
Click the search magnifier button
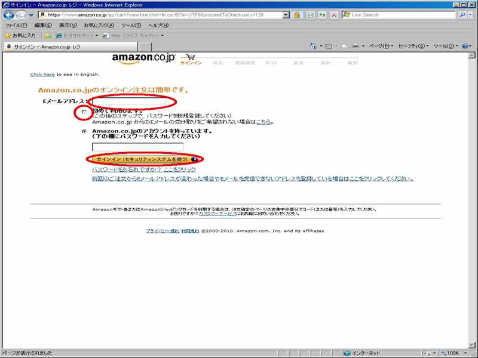pyautogui.click(x=462, y=15)
